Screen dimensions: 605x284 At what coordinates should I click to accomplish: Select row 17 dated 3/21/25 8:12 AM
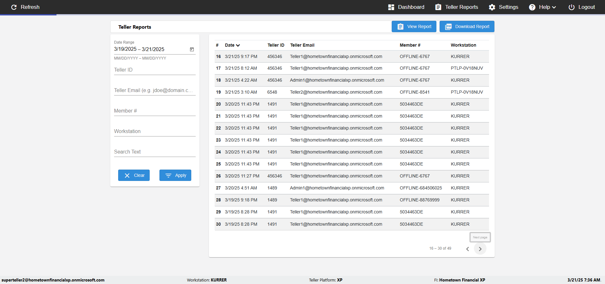[352, 68]
